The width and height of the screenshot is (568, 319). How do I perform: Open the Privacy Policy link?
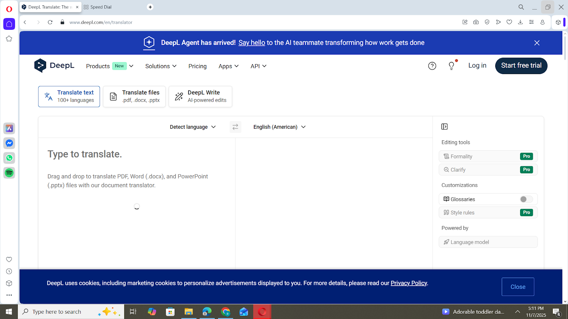tap(409, 283)
